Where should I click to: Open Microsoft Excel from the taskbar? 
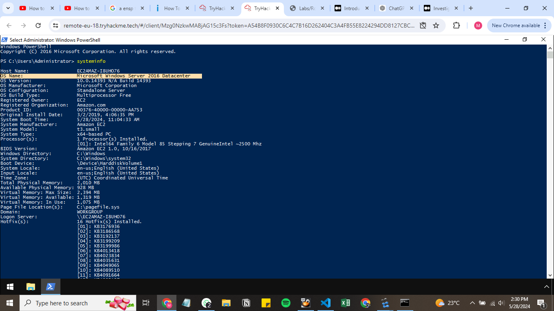(345, 303)
